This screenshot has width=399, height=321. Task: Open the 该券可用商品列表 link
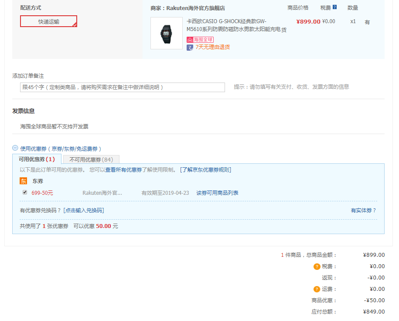(x=217, y=193)
